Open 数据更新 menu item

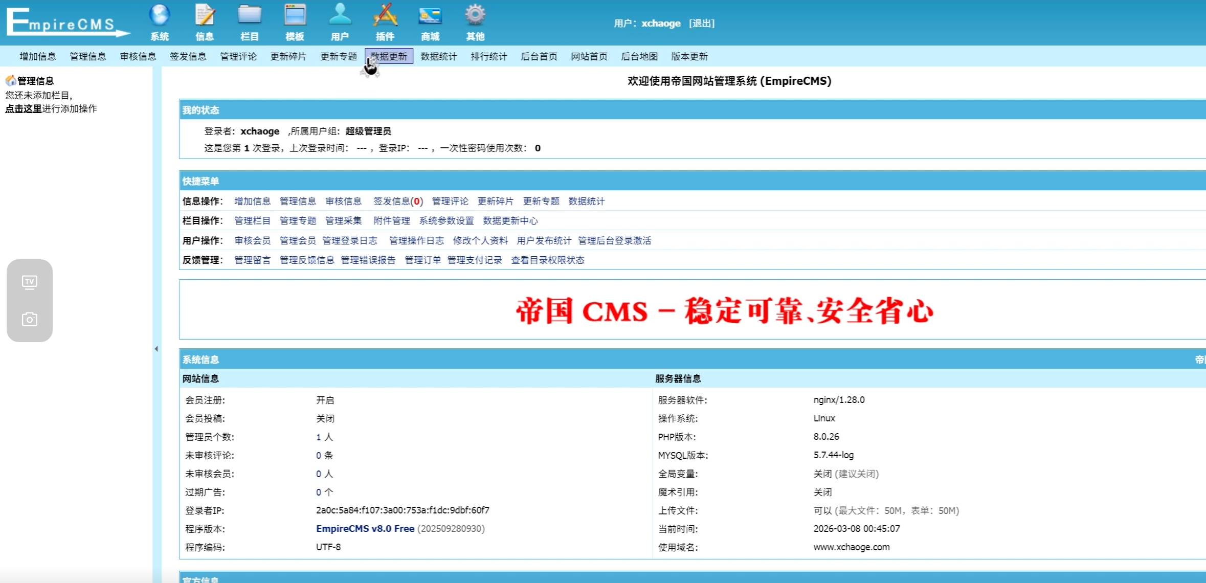tap(389, 56)
